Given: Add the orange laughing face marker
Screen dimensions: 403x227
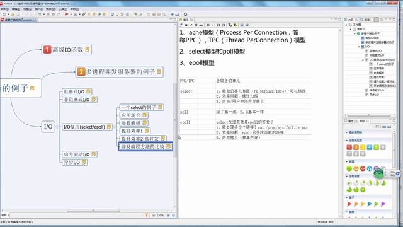Looking at the screenshot, I should [x=356, y=168].
